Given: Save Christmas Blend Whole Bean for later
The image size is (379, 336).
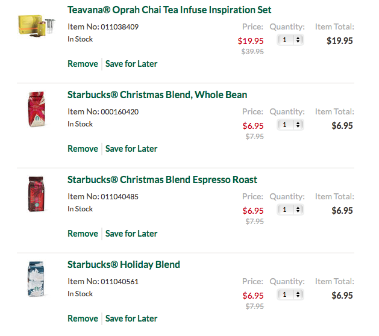Looking at the screenshot, I should coord(131,149).
